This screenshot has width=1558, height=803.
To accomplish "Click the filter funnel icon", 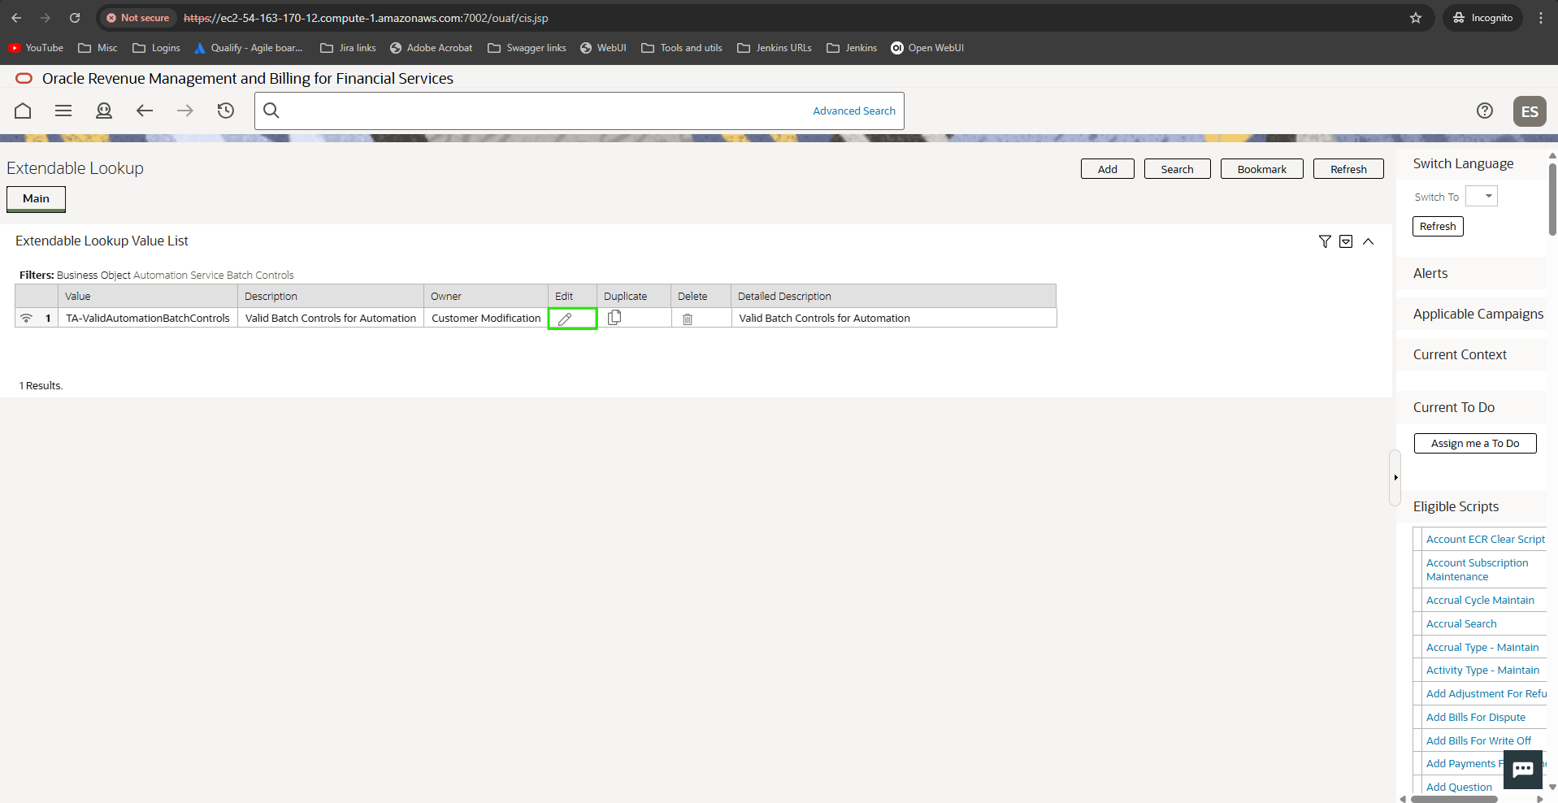I will (x=1325, y=241).
